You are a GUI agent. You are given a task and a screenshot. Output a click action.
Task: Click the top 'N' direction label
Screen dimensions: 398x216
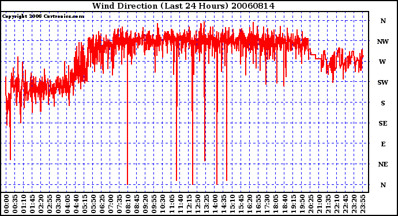[x=383, y=21]
